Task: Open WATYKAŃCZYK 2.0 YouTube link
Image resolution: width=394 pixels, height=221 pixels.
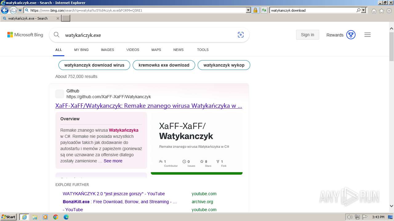Action: coord(114,194)
